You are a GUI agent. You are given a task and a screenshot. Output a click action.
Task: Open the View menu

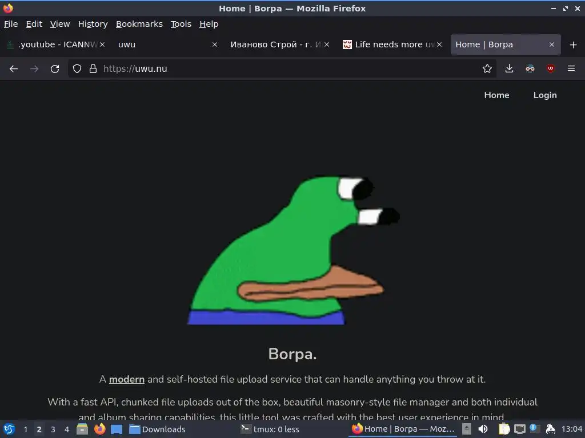pyautogui.click(x=60, y=24)
